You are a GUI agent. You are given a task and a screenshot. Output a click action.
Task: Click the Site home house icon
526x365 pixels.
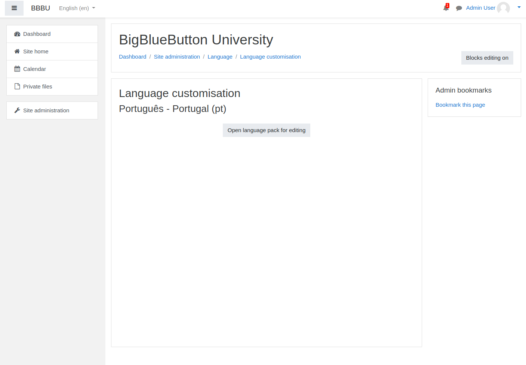click(17, 52)
